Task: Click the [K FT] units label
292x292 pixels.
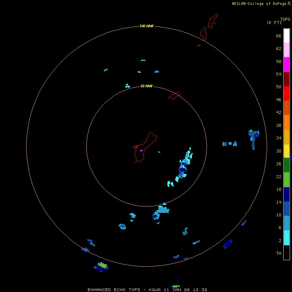Action: (x=274, y=22)
